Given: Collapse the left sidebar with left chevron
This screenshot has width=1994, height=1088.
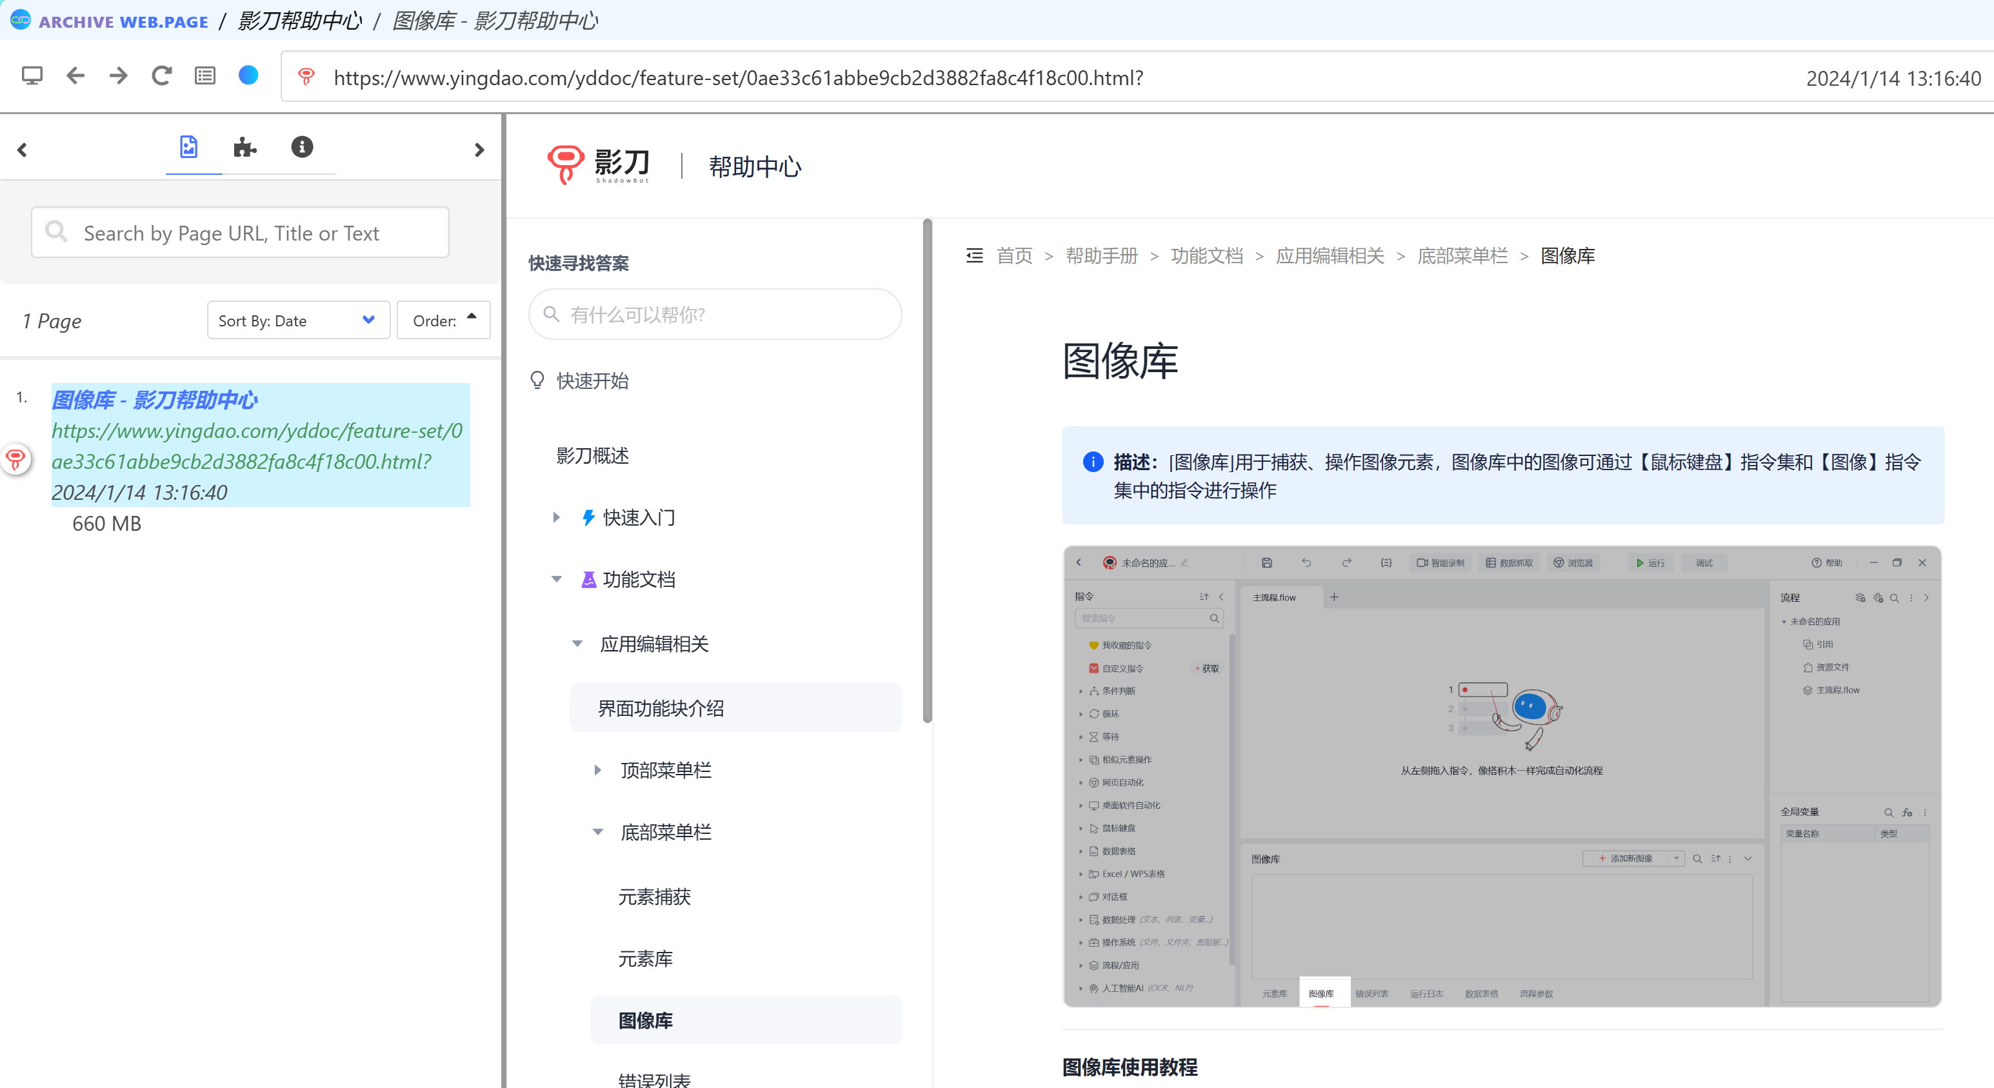Looking at the screenshot, I should [x=23, y=150].
